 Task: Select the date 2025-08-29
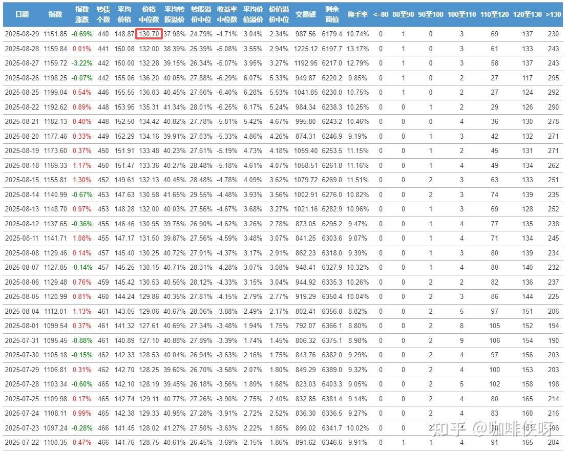[x=22, y=34]
